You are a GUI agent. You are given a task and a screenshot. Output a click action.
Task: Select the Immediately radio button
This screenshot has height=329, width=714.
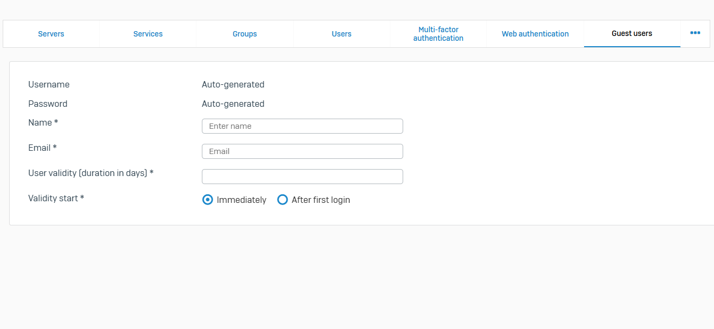[208, 200]
